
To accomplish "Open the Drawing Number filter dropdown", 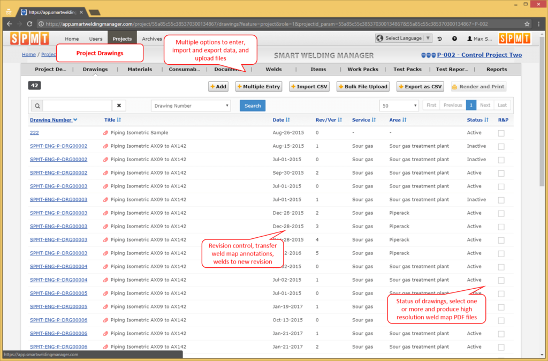I will point(191,106).
